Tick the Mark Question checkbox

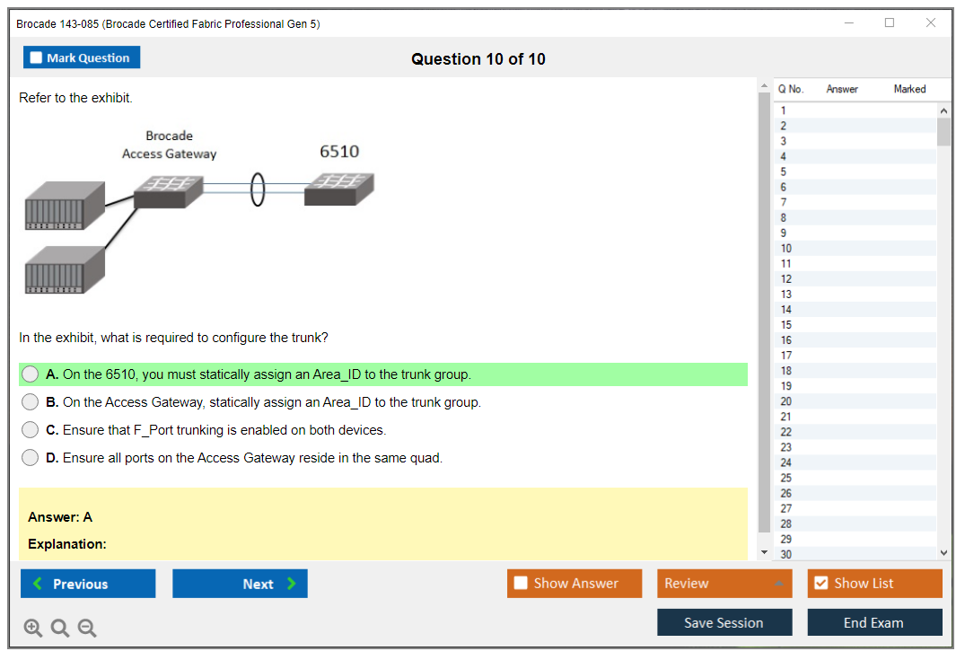pyautogui.click(x=37, y=58)
